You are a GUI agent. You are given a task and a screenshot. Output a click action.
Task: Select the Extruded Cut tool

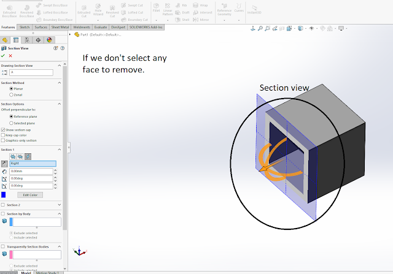84,11
